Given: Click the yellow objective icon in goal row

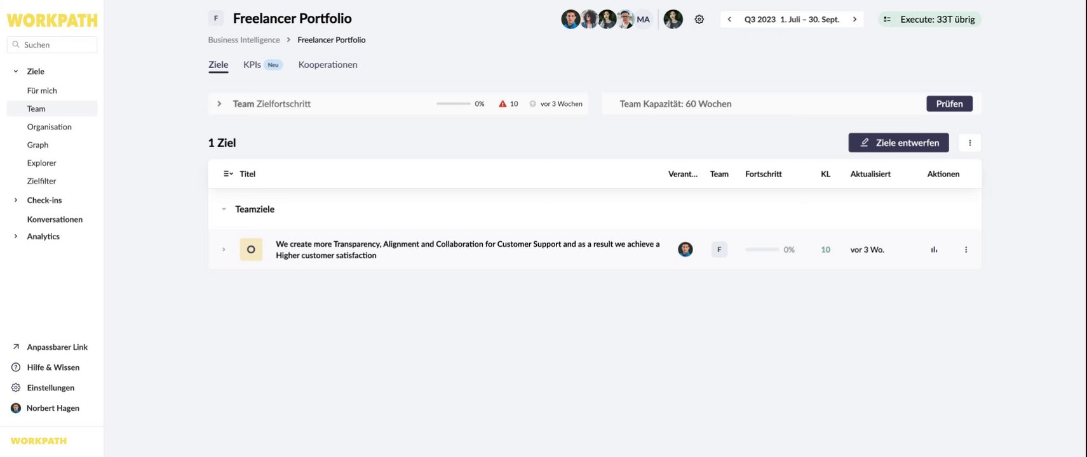Looking at the screenshot, I should 251,249.
